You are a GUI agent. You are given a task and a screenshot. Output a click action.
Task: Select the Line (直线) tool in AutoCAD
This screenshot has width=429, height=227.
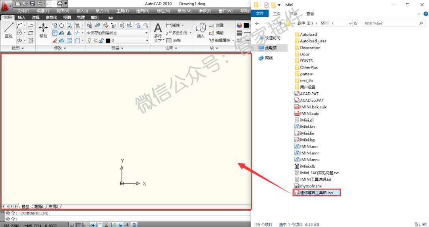pos(8,30)
